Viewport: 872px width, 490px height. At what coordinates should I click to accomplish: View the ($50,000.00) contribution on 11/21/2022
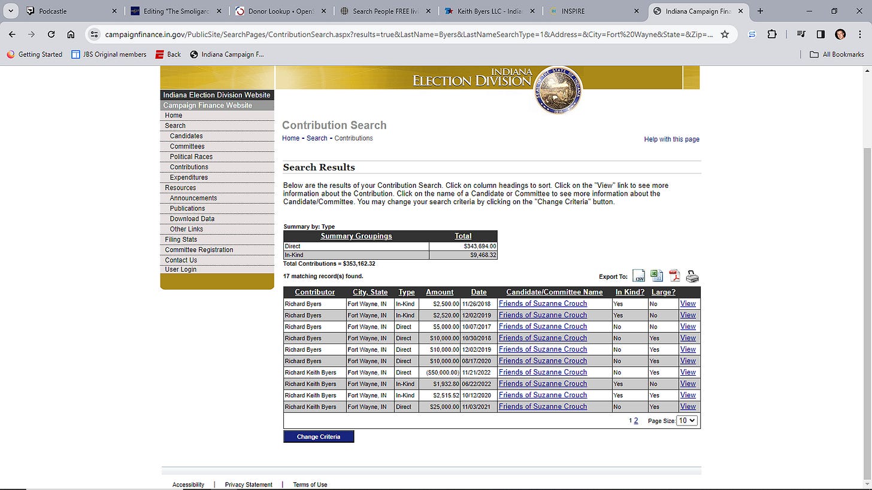688,372
